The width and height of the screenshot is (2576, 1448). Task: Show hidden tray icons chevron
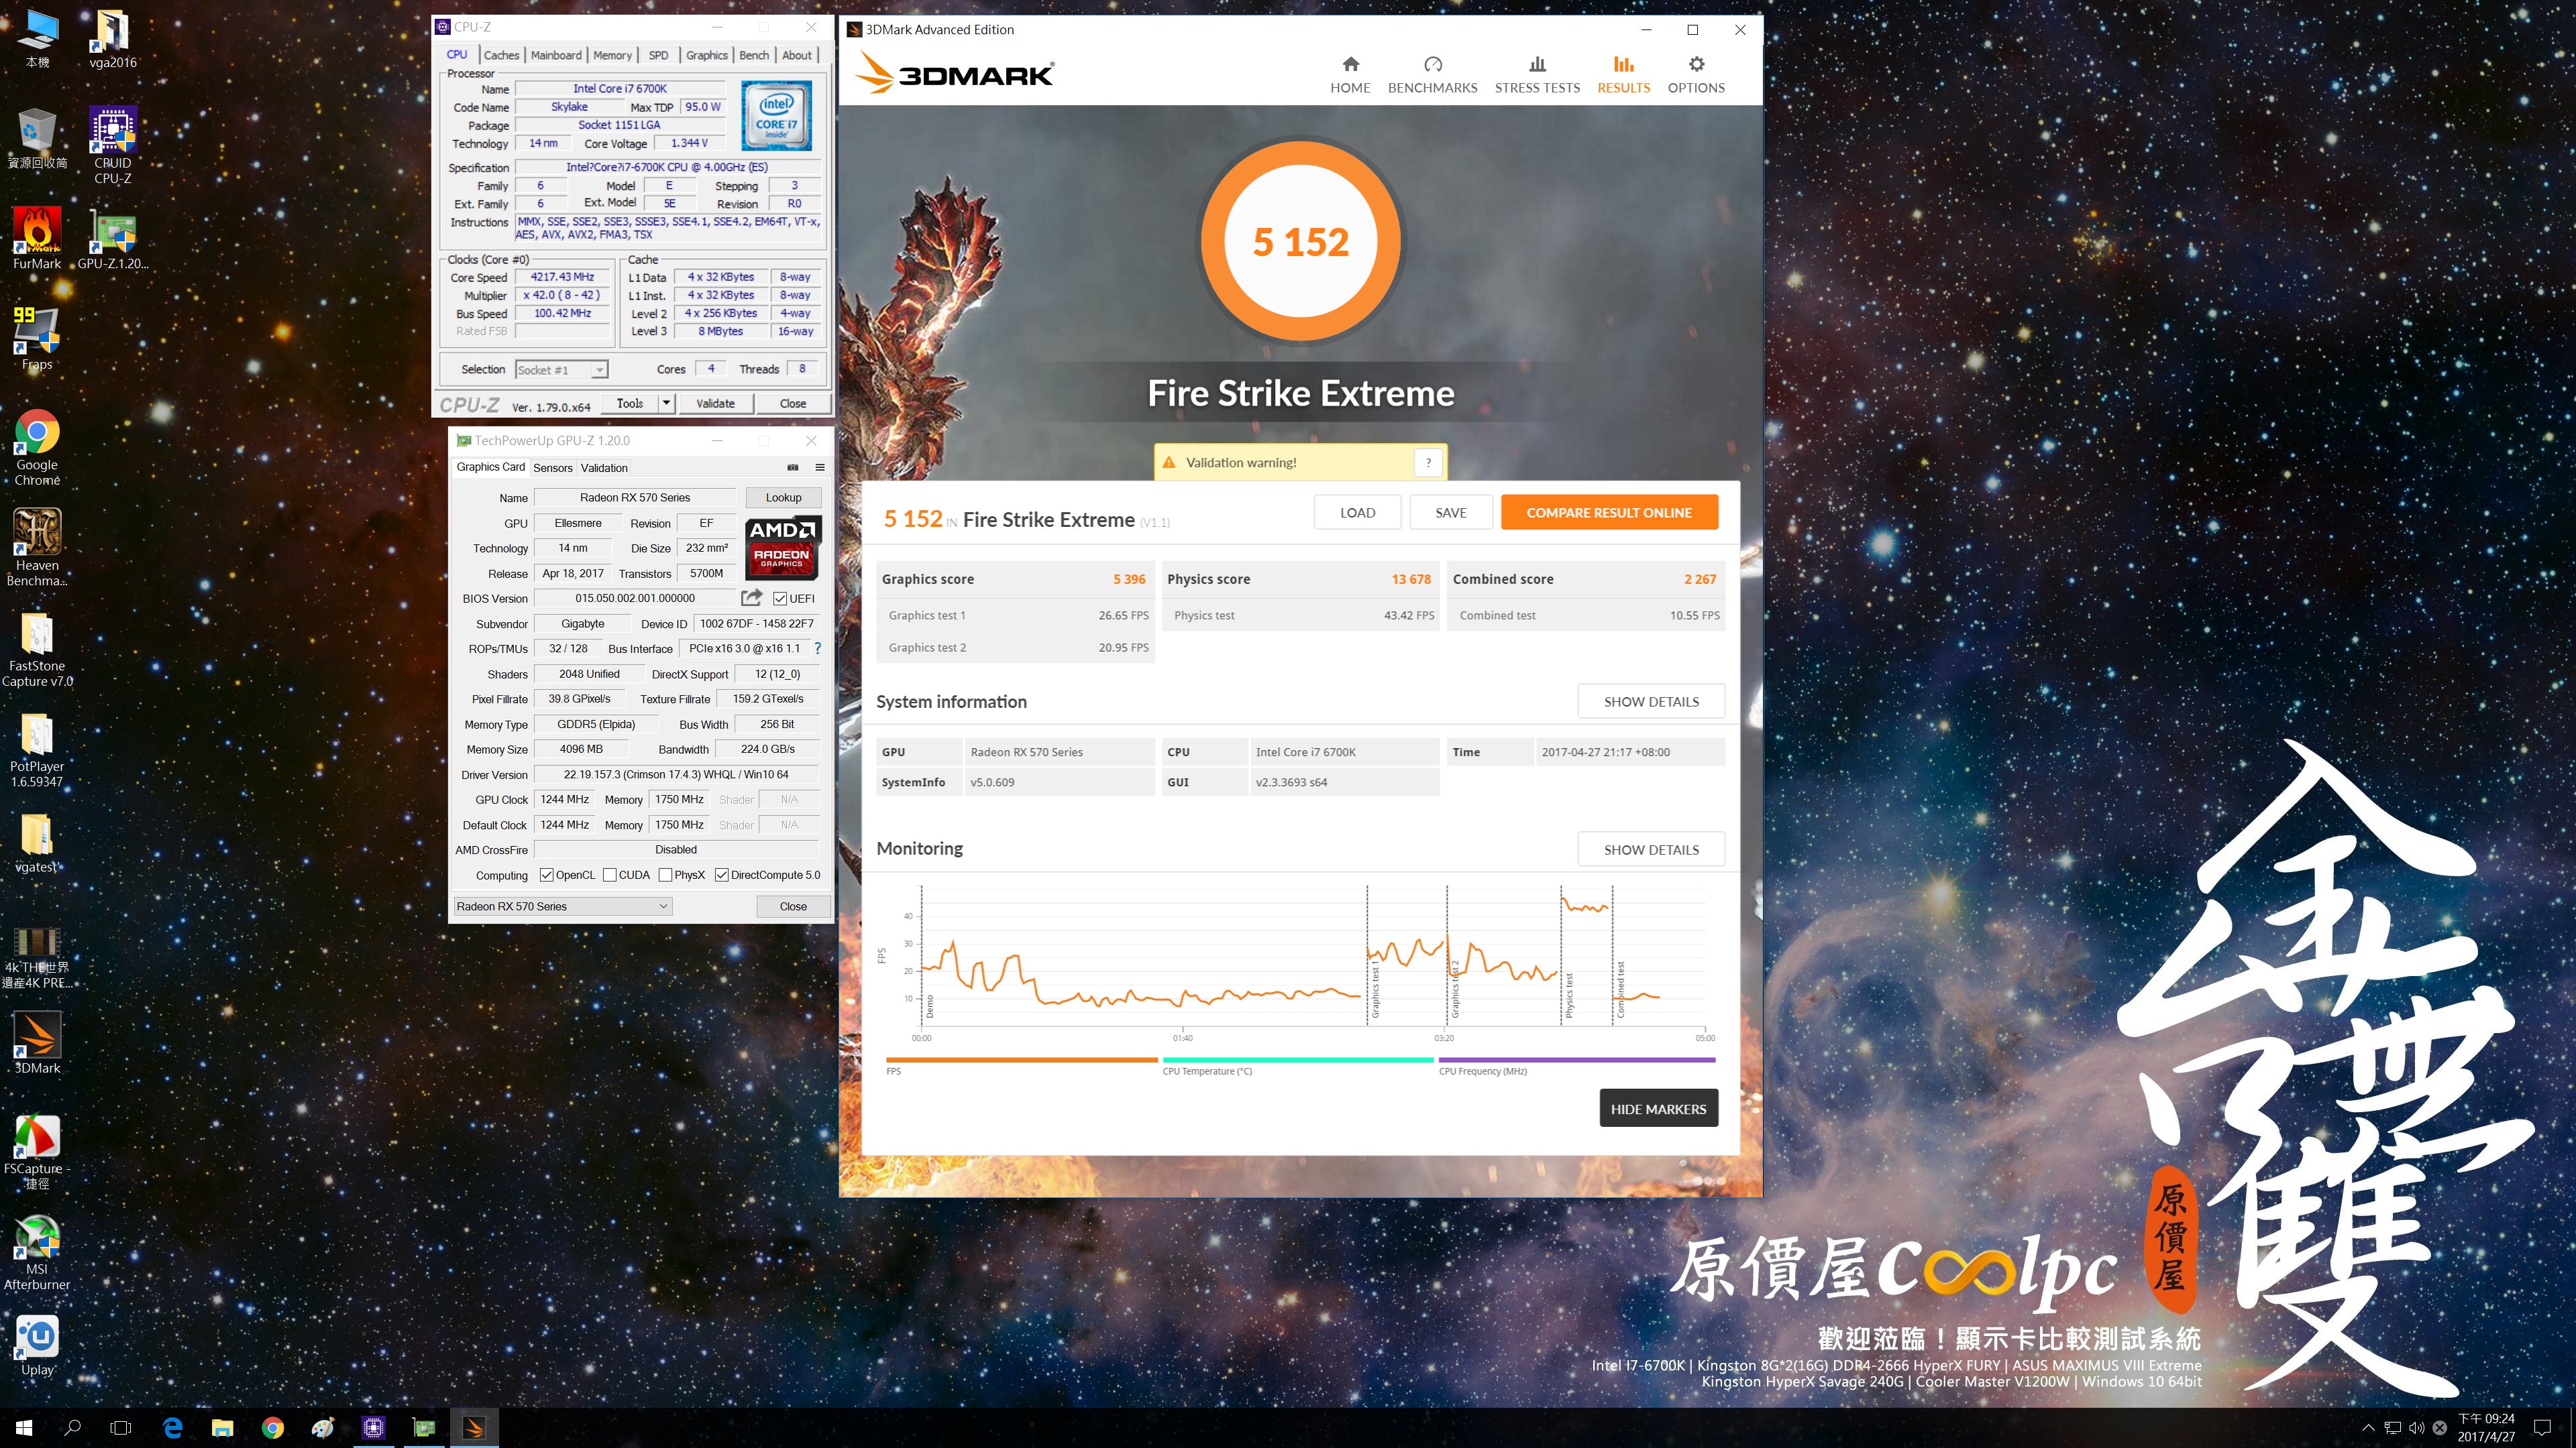pos(2367,1428)
